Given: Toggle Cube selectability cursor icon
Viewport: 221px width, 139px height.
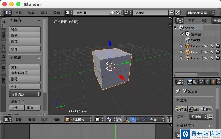Looking at the screenshot, I should coord(212,52).
